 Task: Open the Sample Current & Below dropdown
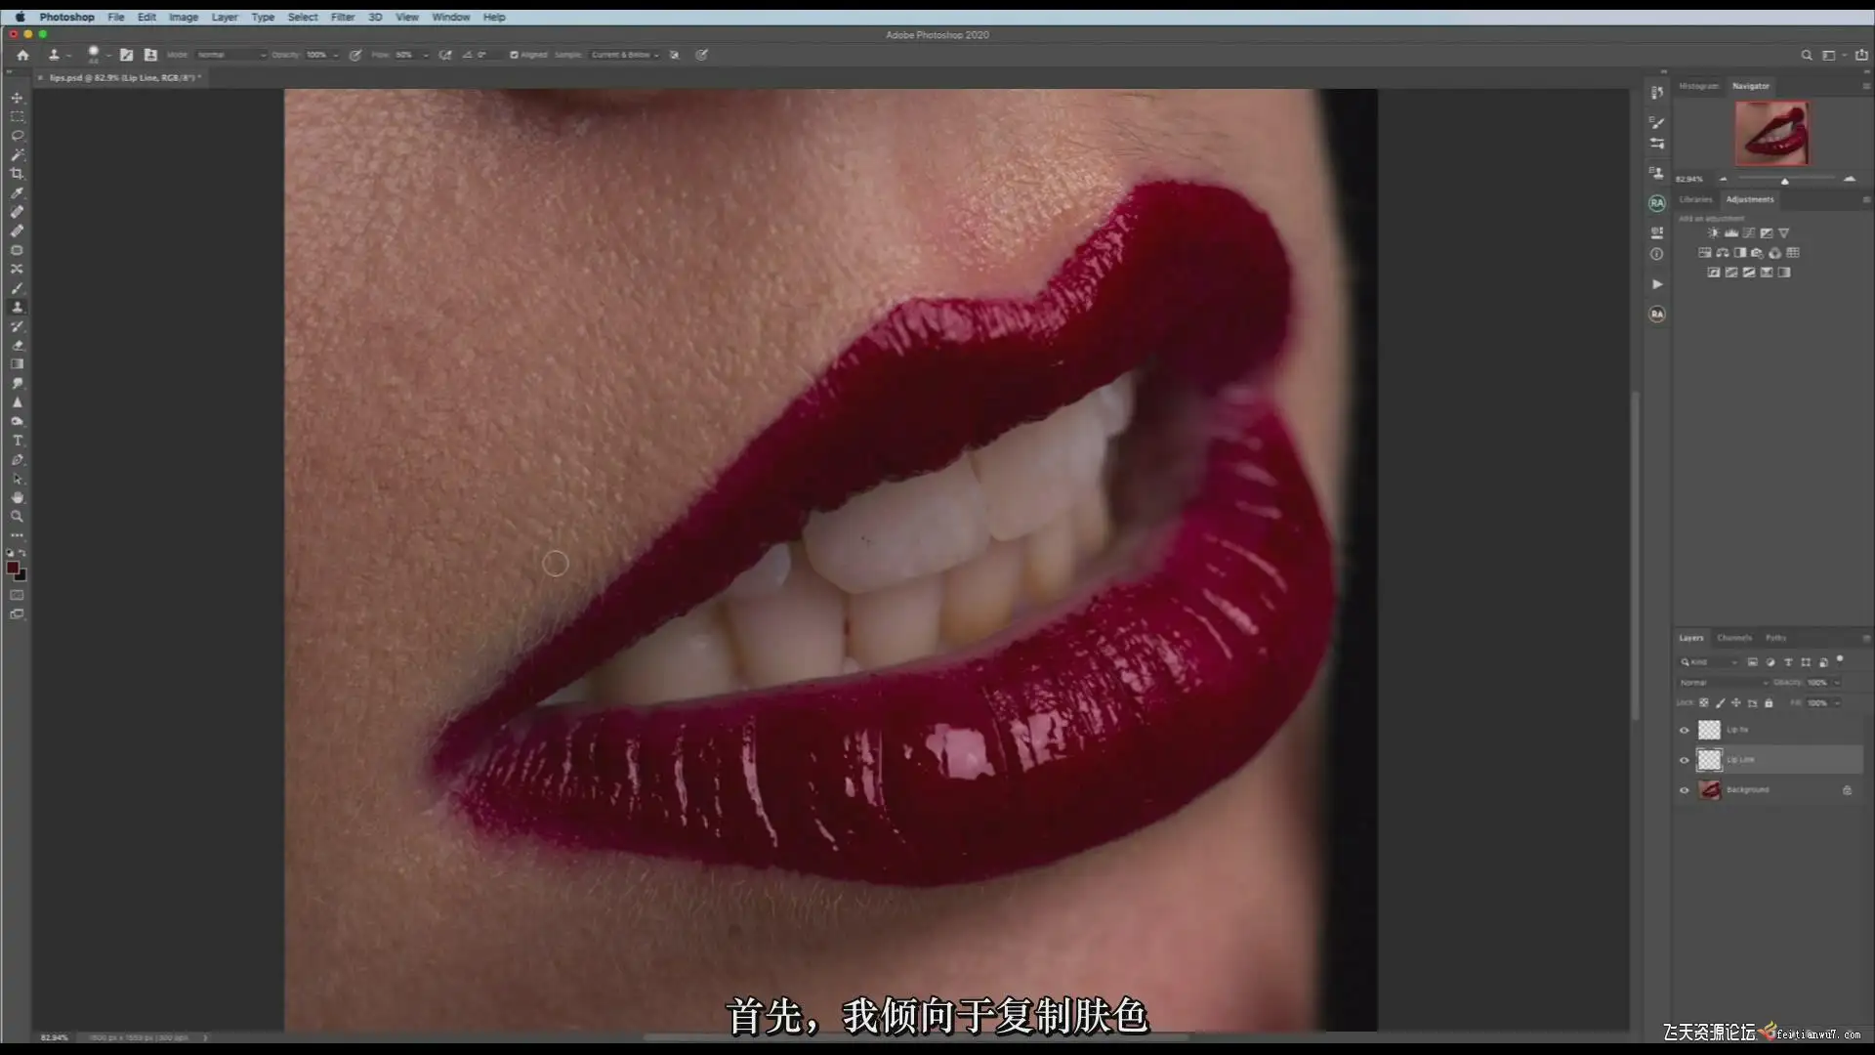point(625,55)
